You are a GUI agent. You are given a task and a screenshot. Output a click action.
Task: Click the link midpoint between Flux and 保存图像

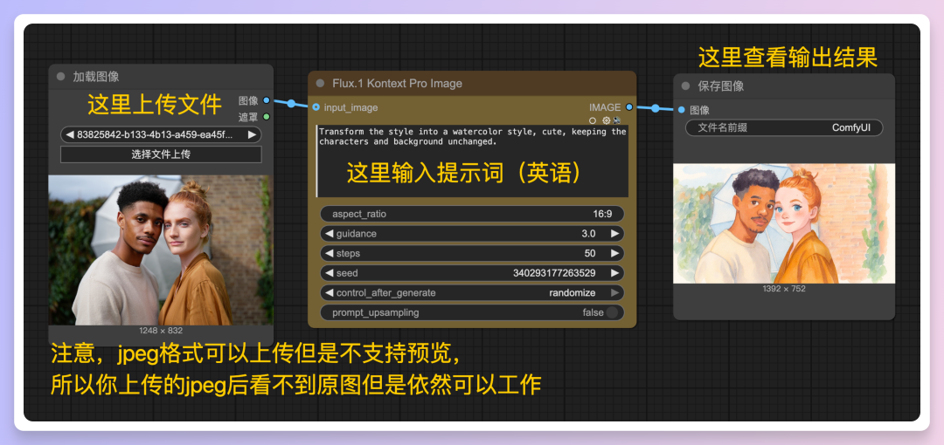(655, 108)
